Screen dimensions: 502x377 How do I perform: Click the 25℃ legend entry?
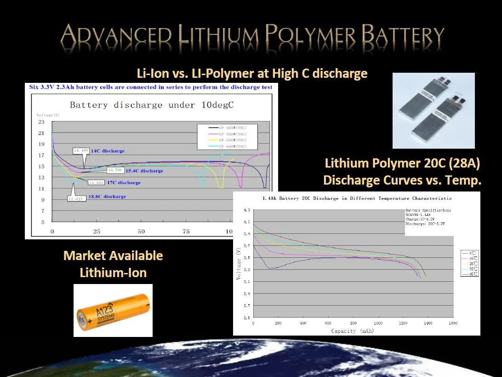470,263
